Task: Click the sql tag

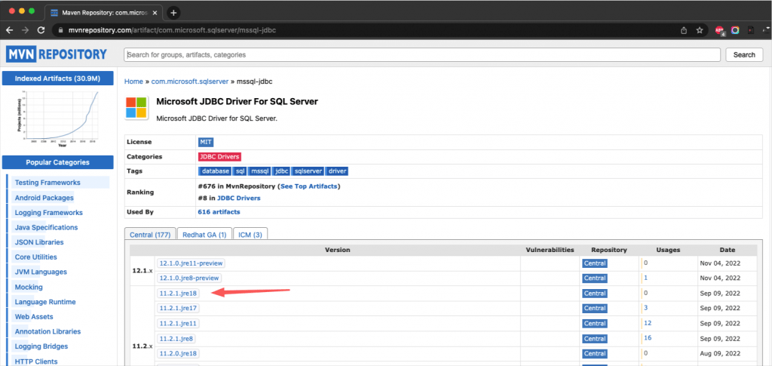Action: point(240,171)
